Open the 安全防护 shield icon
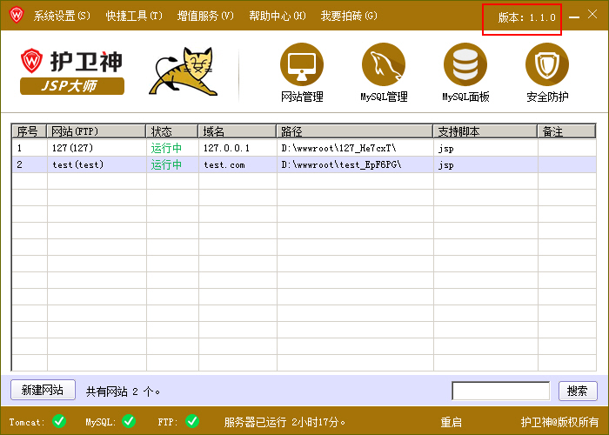Screen dimensions: 609x435 (547, 64)
